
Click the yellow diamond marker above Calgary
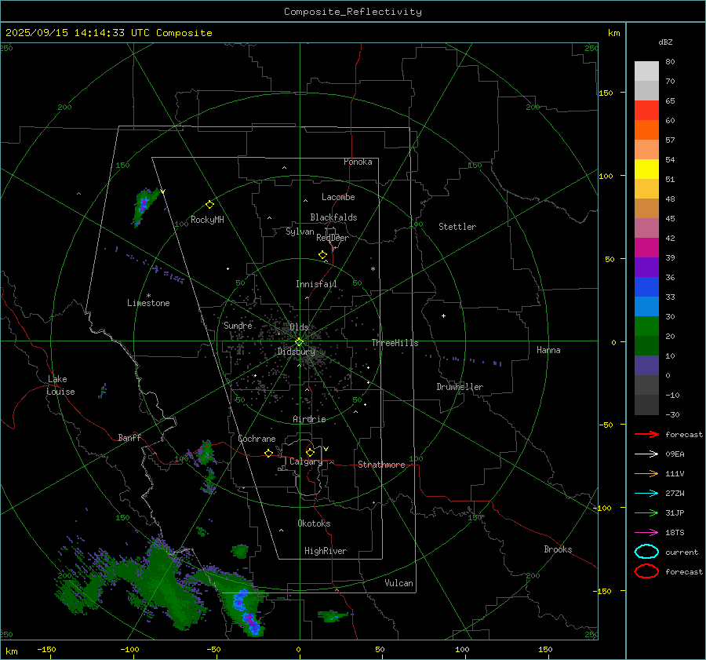coord(310,452)
